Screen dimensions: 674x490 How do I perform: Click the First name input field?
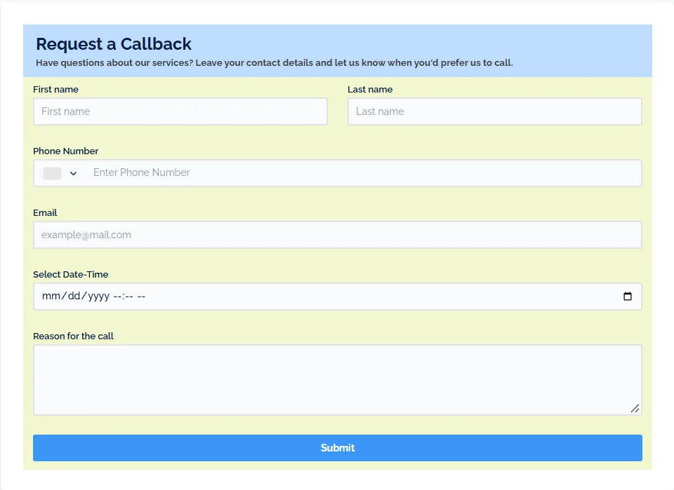point(180,111)
